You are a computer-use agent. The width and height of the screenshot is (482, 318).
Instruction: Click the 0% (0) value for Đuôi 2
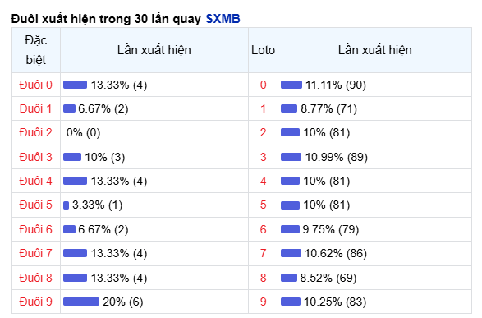(83, 132)
